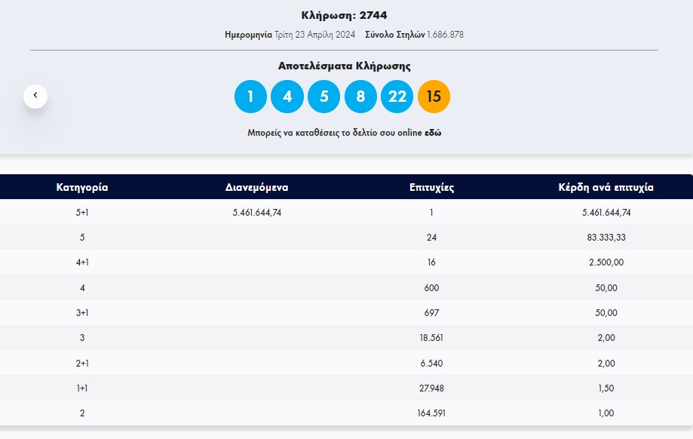Click the blue ball number 22
Image resolution: width=693 pixels, height=439 pixels.
[x=397, y=97]
